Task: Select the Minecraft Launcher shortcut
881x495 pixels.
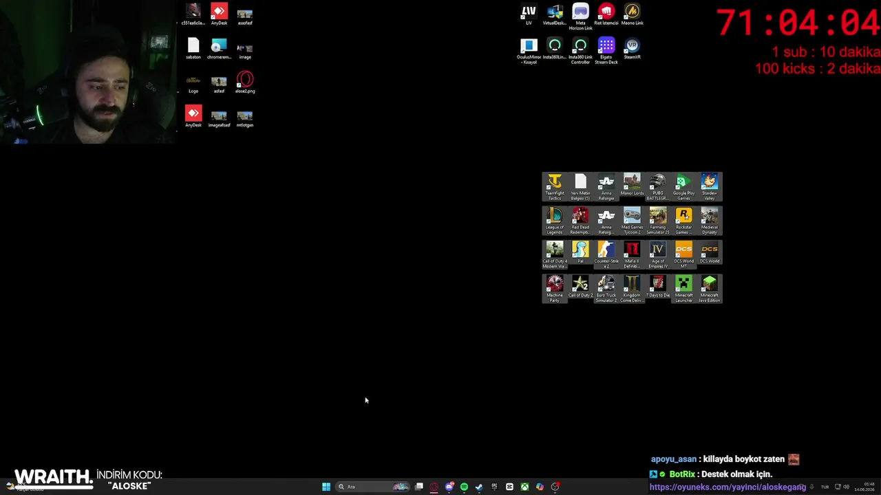Action: click(x=683, y=289)
